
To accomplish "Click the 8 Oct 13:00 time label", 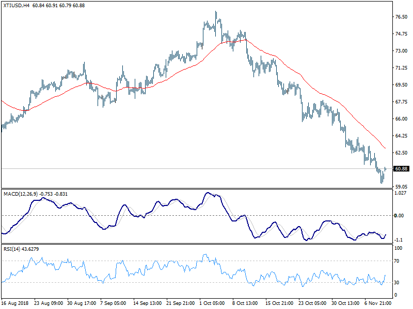I will [x=245, y=303].
